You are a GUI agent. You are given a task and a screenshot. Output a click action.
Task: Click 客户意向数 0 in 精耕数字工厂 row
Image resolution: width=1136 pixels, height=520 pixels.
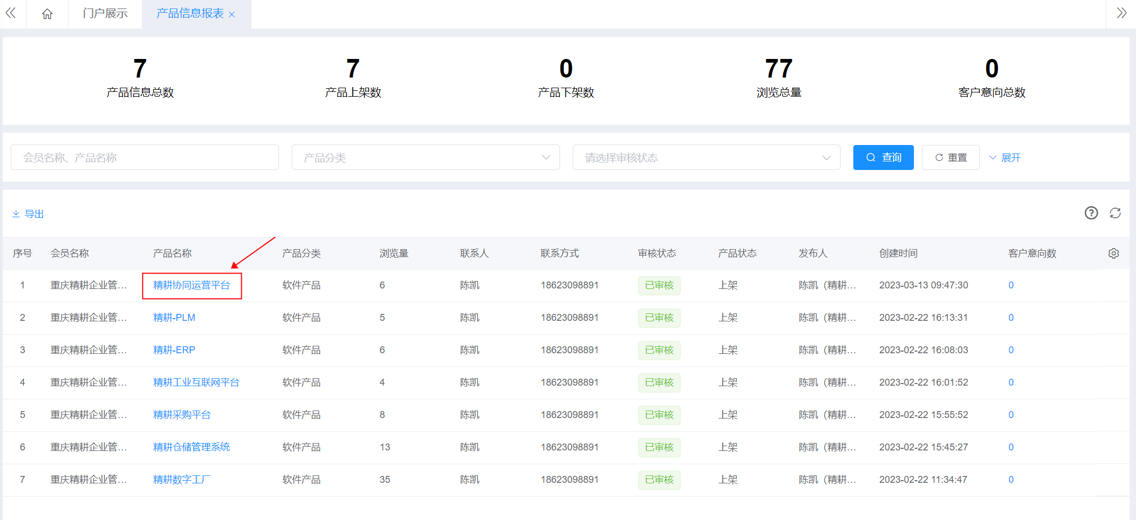pyautogui.click(x=1011, y=480)
